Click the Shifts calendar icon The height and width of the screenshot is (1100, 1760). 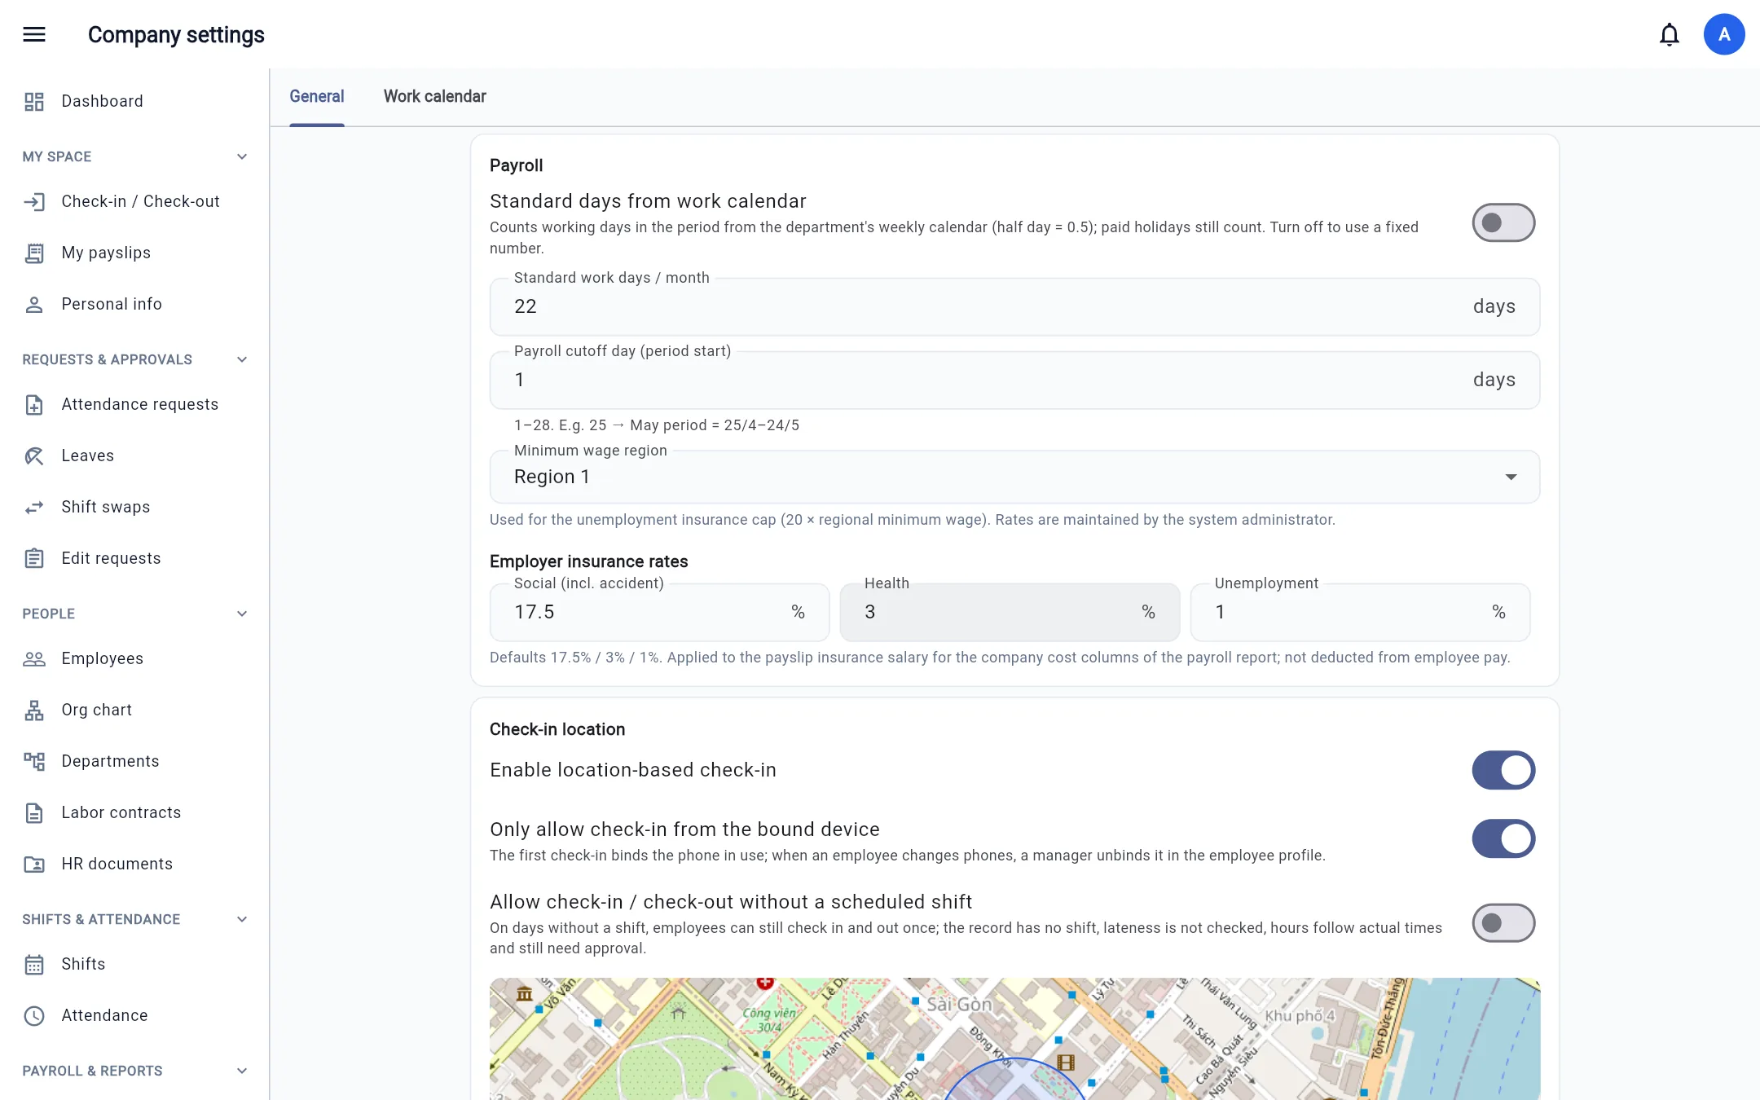point(34,964)
